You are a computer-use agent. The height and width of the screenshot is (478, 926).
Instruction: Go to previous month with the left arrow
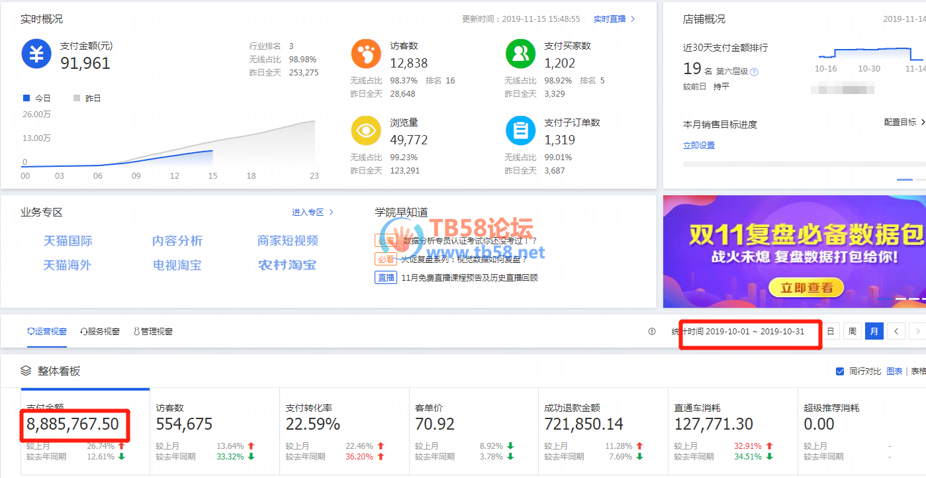pyautogui.click(x=896, y=331)
